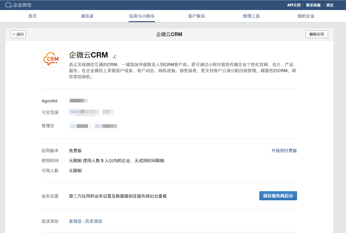
Task: Open the 管理工具 tab
Action: point(251,16)
